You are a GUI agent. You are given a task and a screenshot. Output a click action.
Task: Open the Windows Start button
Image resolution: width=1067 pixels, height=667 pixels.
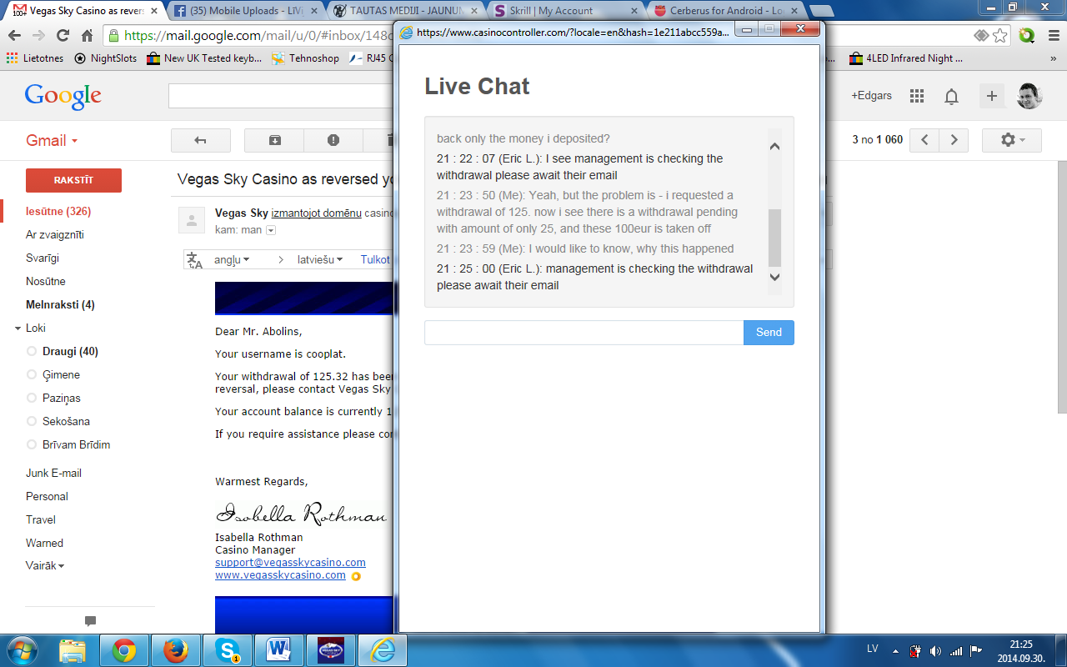click(21, 650)
